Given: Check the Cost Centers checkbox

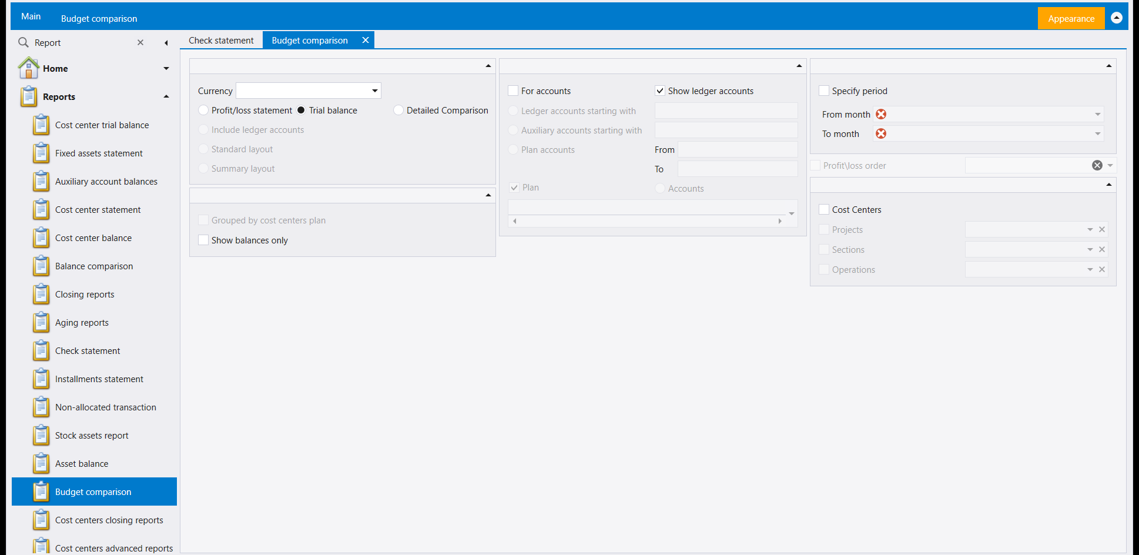Looking at the screenshot, I should (x=824, y=209).
